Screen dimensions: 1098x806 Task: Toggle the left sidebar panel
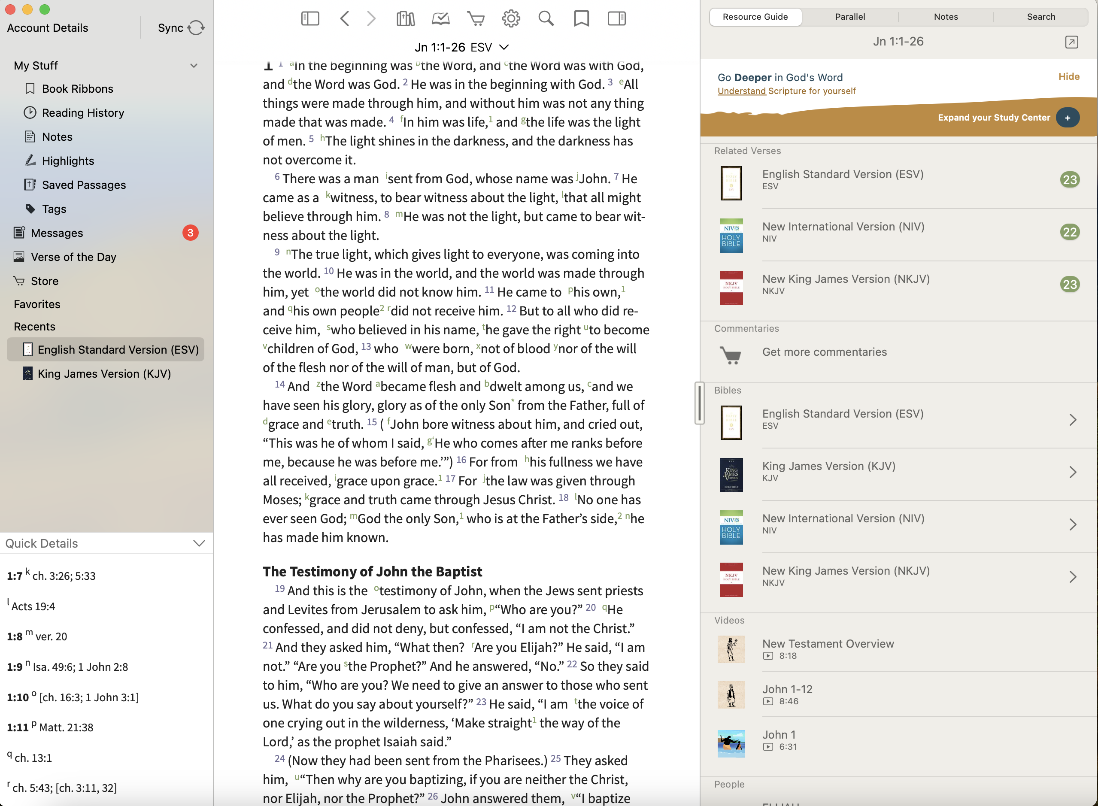[310, 18]
